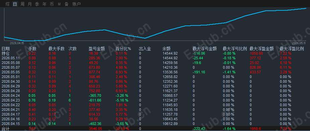Click the loss amount -365.70
The image size is (310, 131).
point(95,95)
